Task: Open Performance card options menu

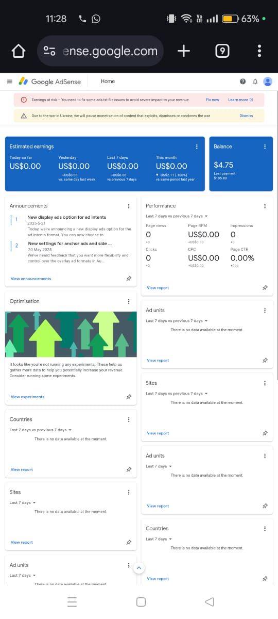Action: pyautogui.click(x=265, y=206)
